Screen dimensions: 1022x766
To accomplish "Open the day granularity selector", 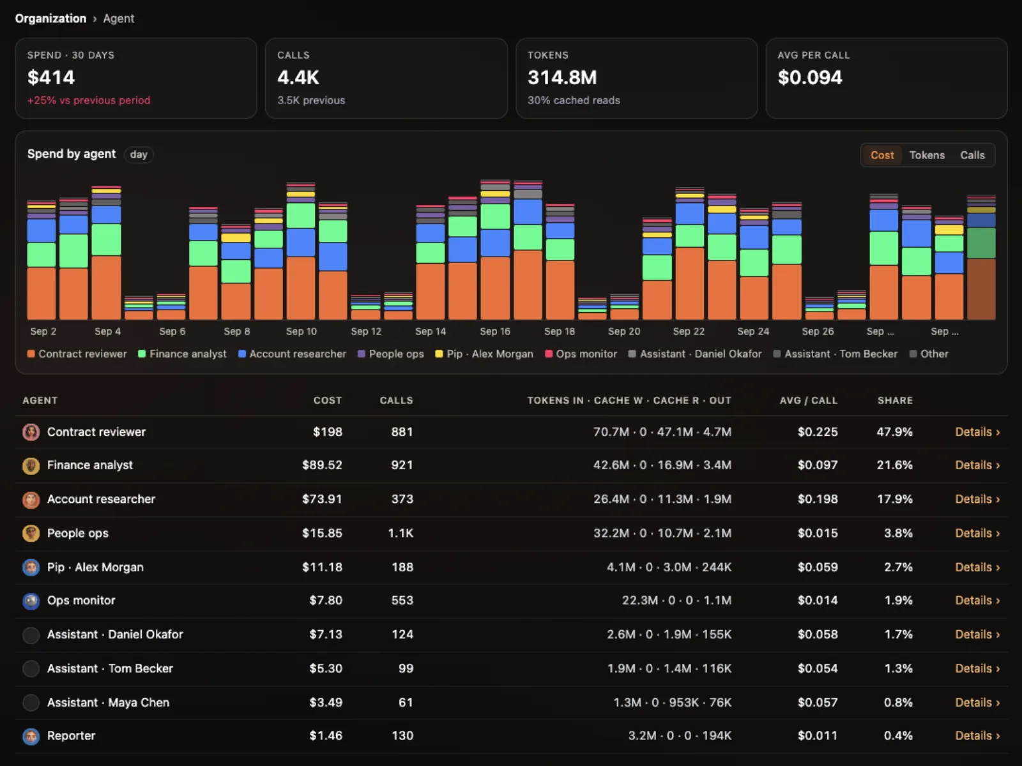I will (139, 154).
